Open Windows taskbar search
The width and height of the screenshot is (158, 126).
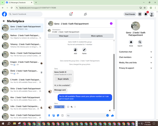(9, 123)
